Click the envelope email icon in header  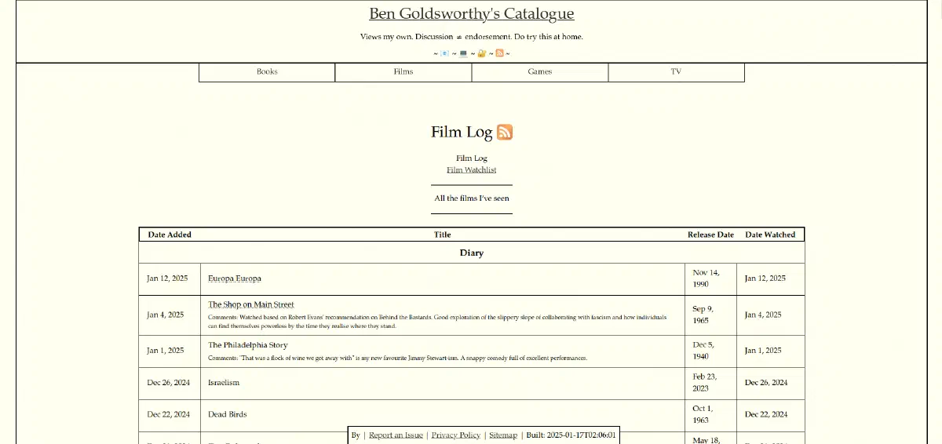pyautogui.click(x=445, y=53)
